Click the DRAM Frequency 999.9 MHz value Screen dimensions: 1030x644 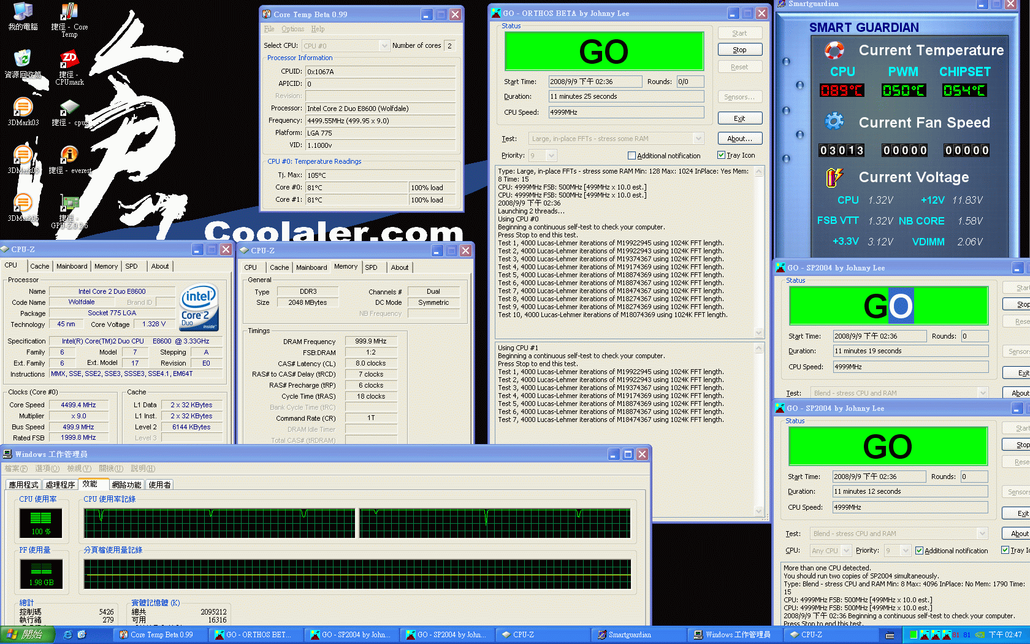pyautogui.click(x=371, y=341)
